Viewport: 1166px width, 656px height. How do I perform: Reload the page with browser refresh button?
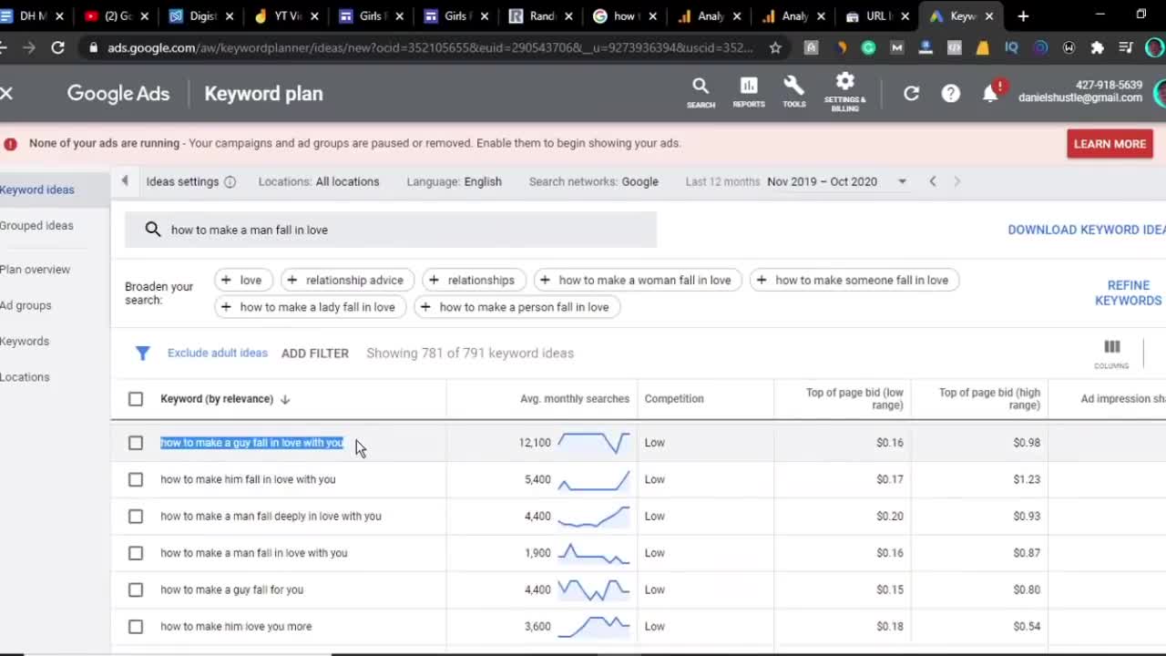58,47
